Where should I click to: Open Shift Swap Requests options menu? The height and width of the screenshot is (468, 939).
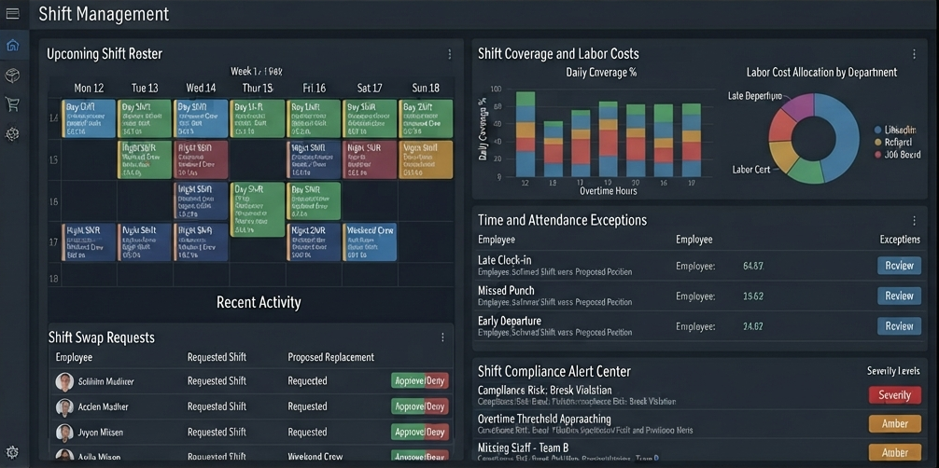click(x=442, y=337)
